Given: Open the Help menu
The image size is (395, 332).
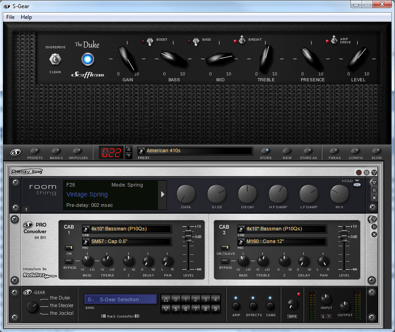Looking at the screenshot, I should pos(26,17).
